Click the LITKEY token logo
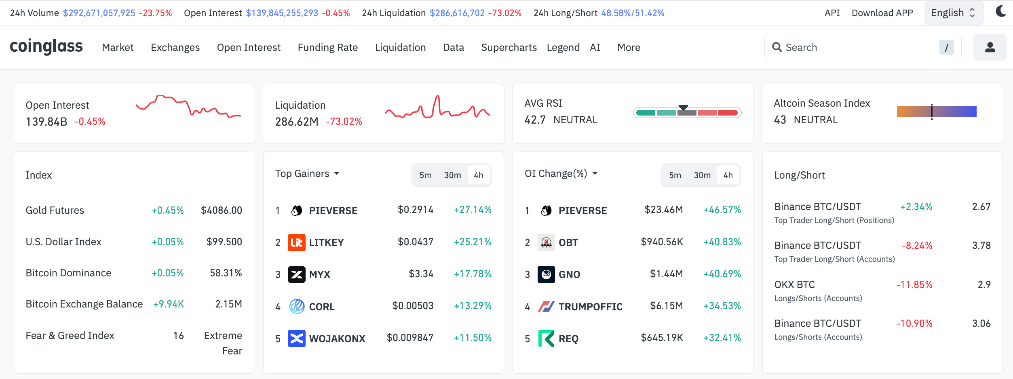 pyautogui.click(x=297, y=242)
